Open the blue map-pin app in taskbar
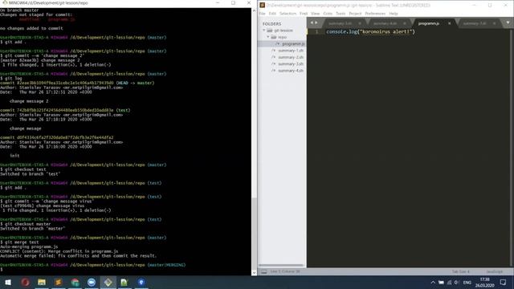This screenshot has width=514, height=289. [x=141, y=282]
